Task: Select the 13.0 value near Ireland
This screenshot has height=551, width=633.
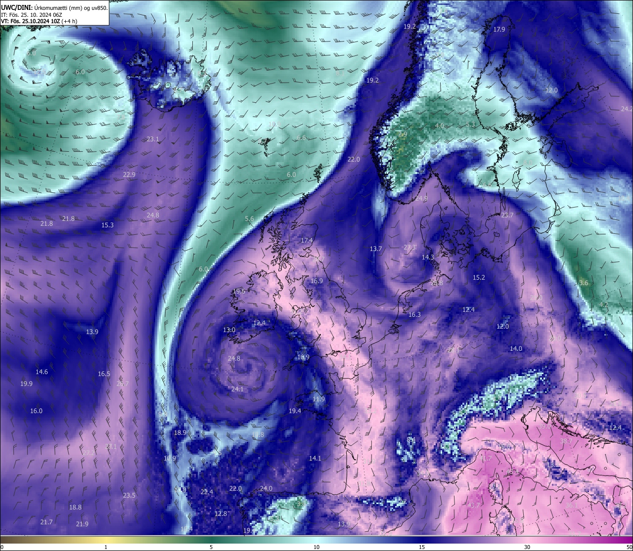Action: (x=229, y=330)
